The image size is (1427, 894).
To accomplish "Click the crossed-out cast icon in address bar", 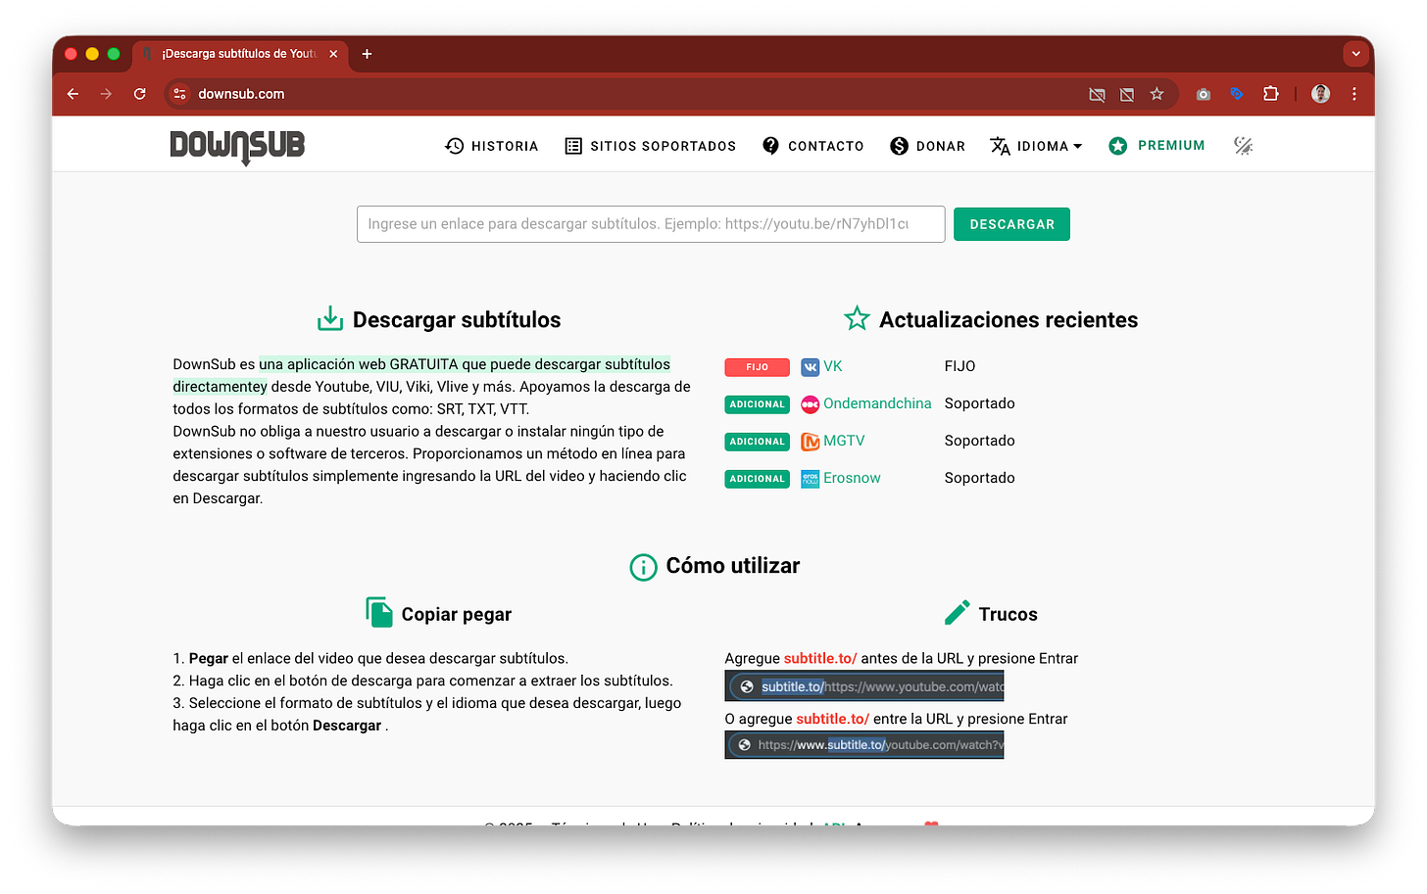I will coord(1097,94).
